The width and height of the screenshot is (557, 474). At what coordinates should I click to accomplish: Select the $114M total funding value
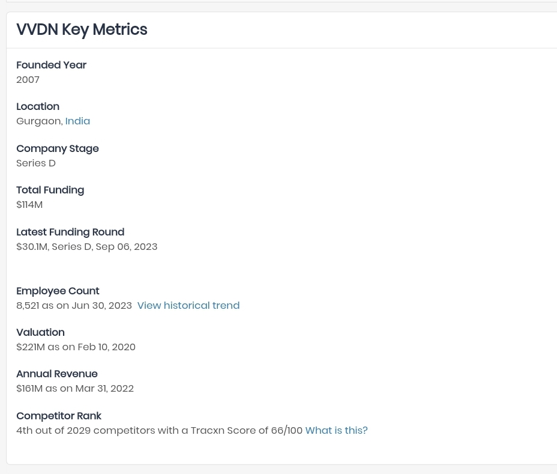pos(29,205)
